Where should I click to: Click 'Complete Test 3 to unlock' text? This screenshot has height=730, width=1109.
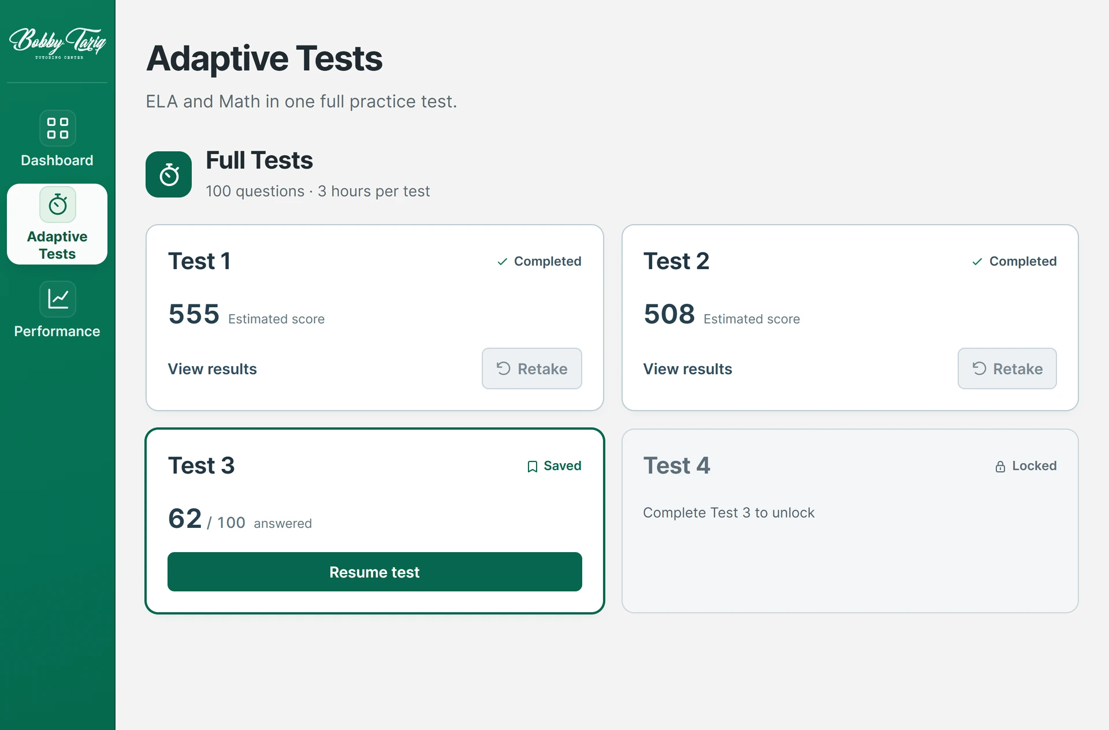click(x=729, y=513)
